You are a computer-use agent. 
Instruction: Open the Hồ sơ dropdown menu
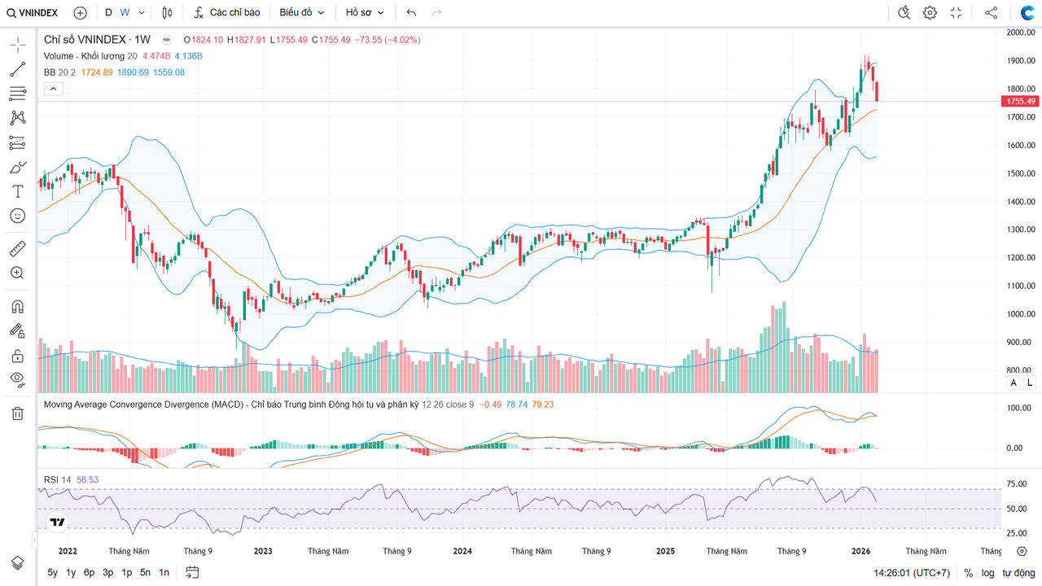point(364,12)
